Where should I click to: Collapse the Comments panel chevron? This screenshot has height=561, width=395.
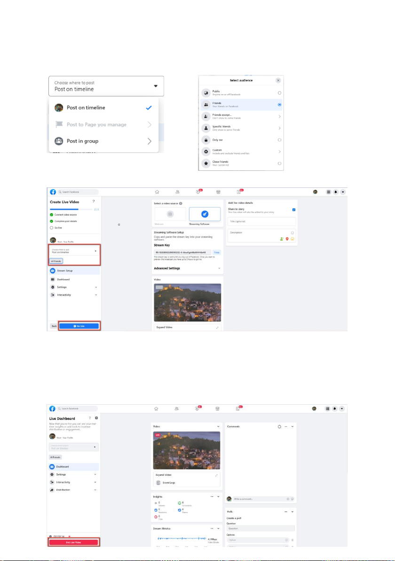(292, 427)
